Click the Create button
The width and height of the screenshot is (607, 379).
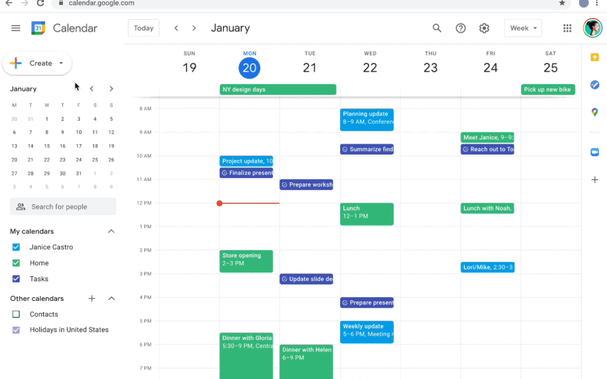37,63
